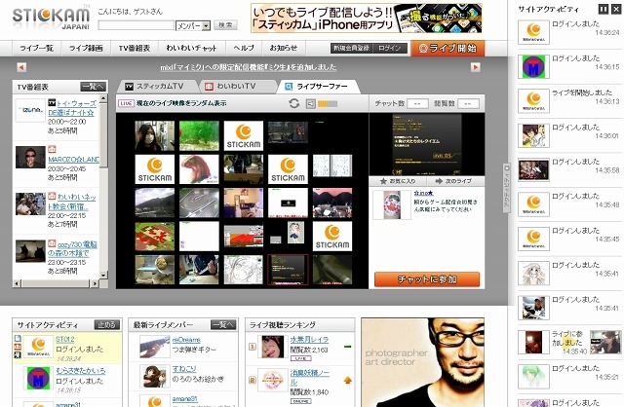Click the bottom profile icon beside ST012 activity
Screen dimensions: 624x407
point(18,355)
